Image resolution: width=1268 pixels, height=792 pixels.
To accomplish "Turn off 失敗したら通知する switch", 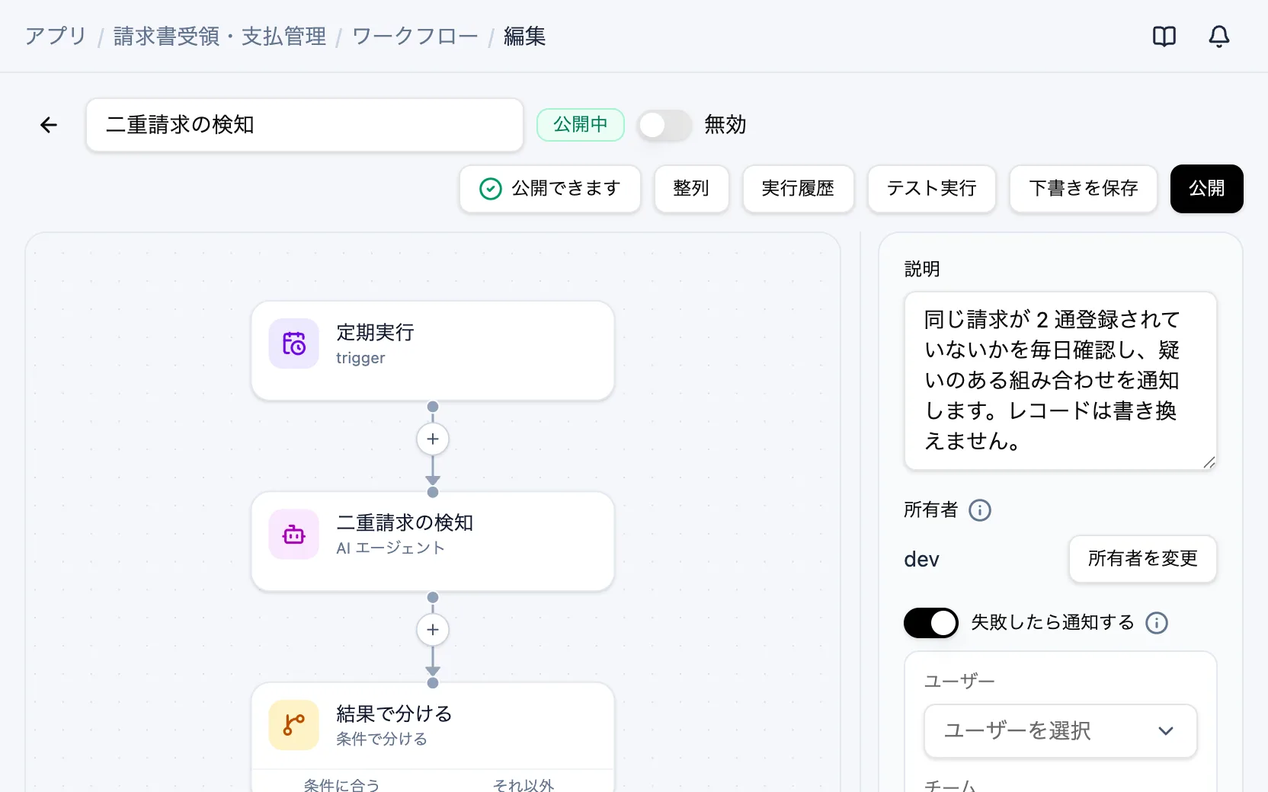I will pos(931,623).
